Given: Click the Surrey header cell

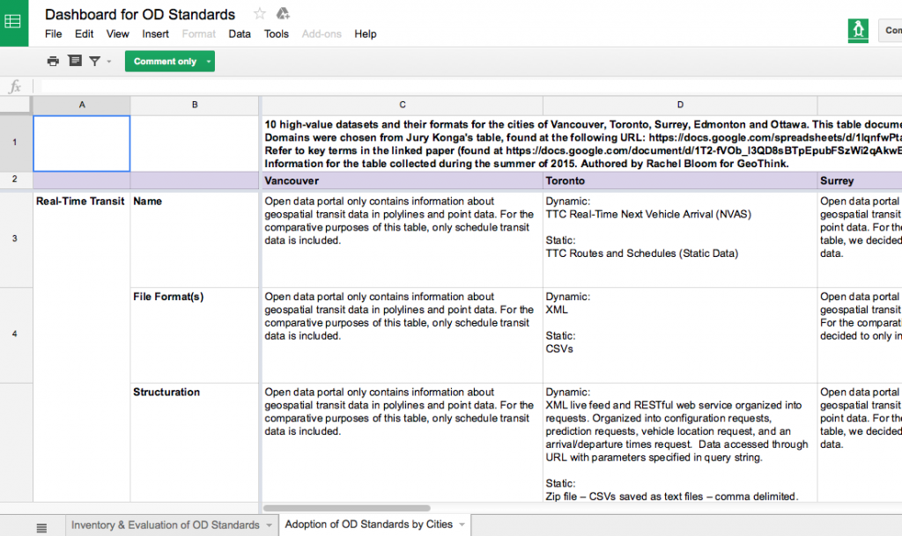Looking at the screenshot, I should click(x=860, y=180).
